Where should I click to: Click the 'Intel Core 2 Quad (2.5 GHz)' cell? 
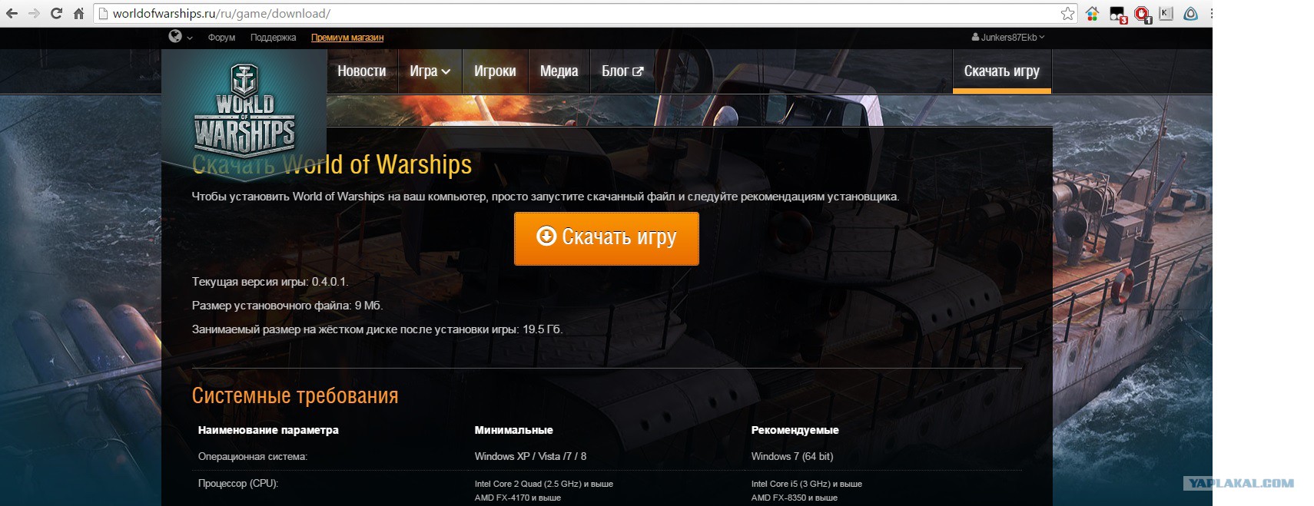tap(544, 484)
